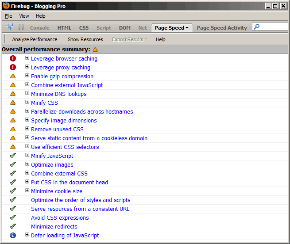This screenshot has height=244, width=290.
Task: Click warning triangle beside Parallelize downloads across hostnames
Action: pos(13,111)
